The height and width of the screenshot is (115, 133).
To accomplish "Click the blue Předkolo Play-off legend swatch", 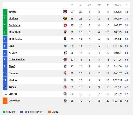I will (21, 112).
